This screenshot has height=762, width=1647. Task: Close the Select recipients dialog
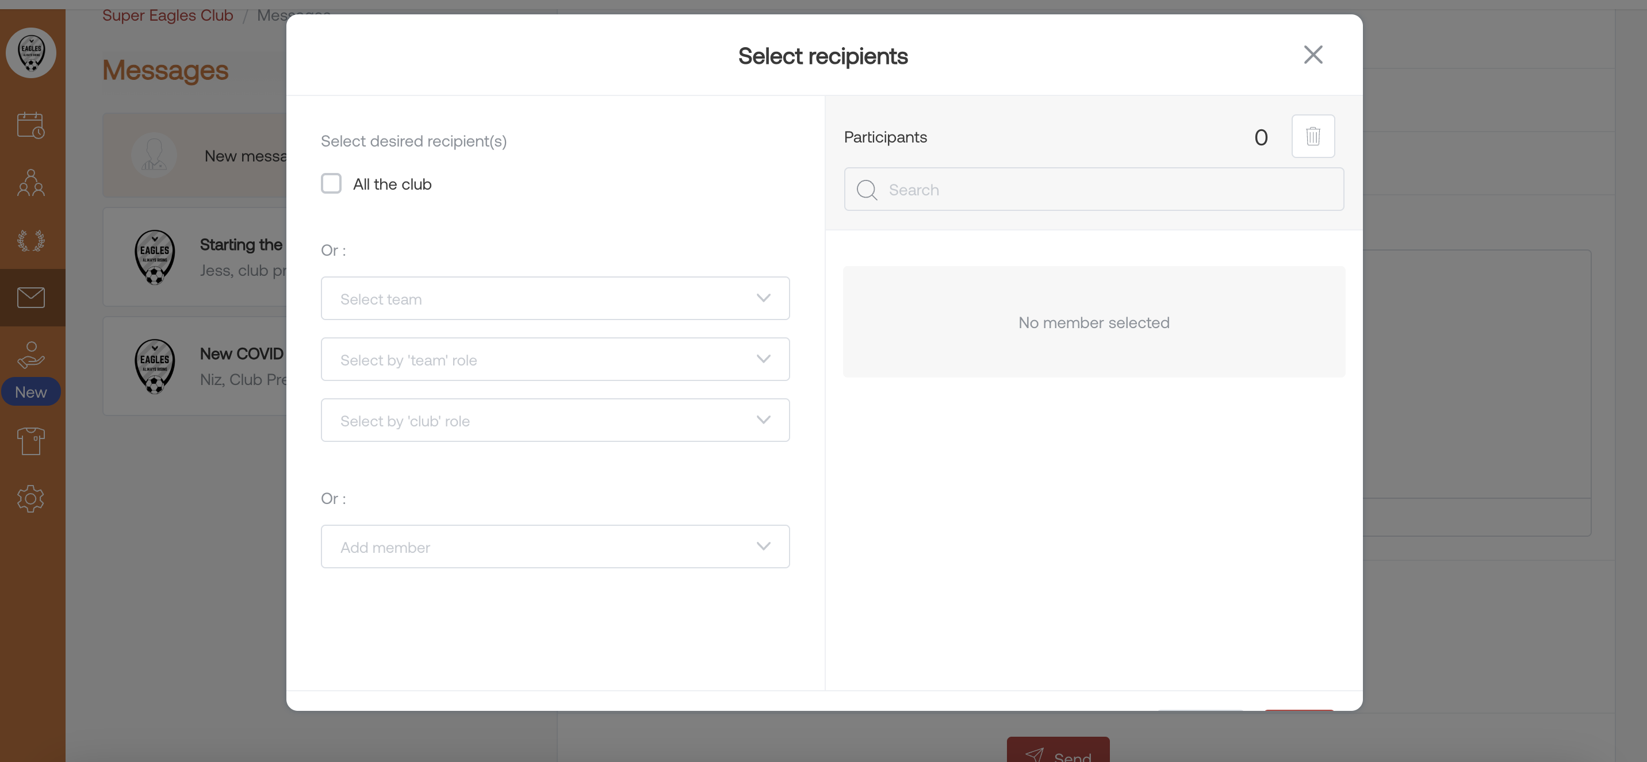coord(1313,55)
